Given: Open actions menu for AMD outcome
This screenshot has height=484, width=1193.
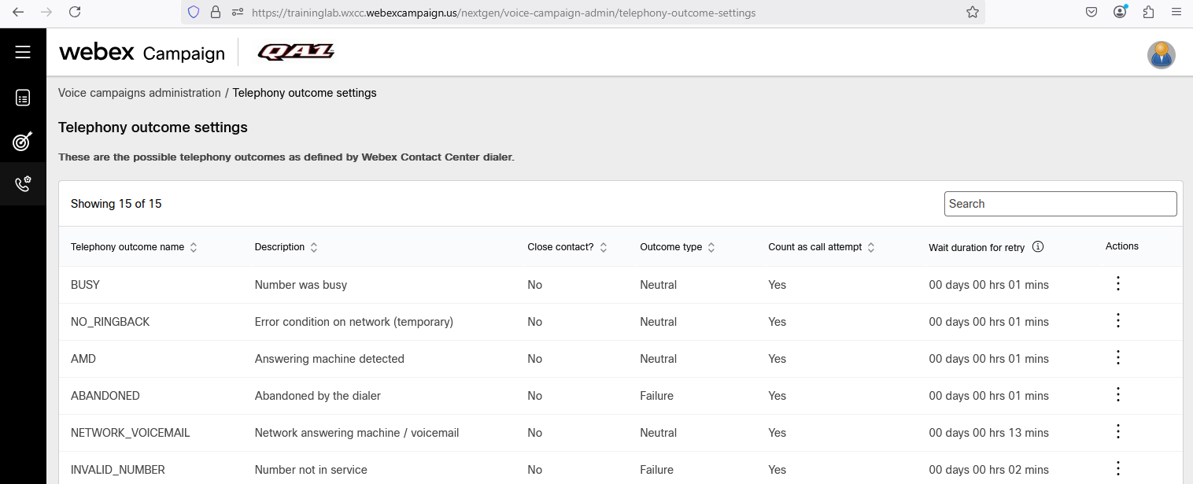Looking at the screenshot, I should tap(1117, 358).
